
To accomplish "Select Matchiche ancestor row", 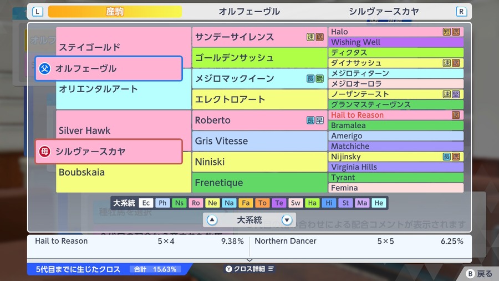I will click(x=396, y=146).
